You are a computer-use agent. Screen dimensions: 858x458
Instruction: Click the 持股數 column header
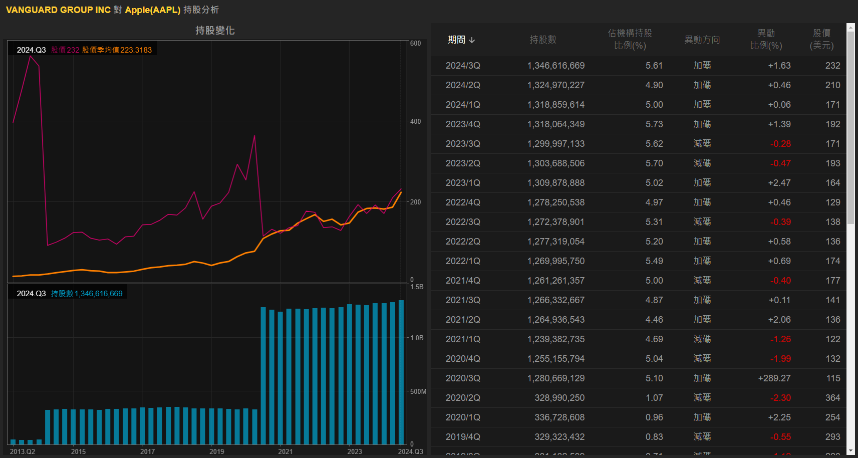coord(543,40)
